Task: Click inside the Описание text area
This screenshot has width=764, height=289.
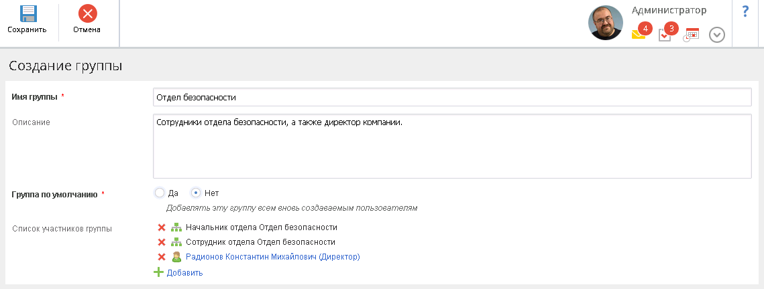Action: (451, 146)
